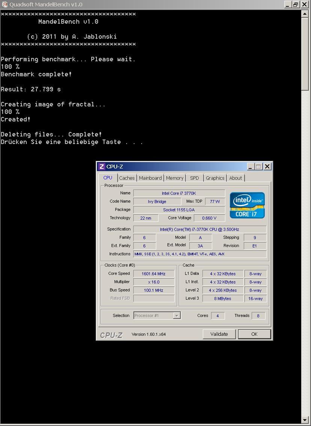
Task: Click the console line 'Creating image of fractal...'
Action: tap(53, 104)
